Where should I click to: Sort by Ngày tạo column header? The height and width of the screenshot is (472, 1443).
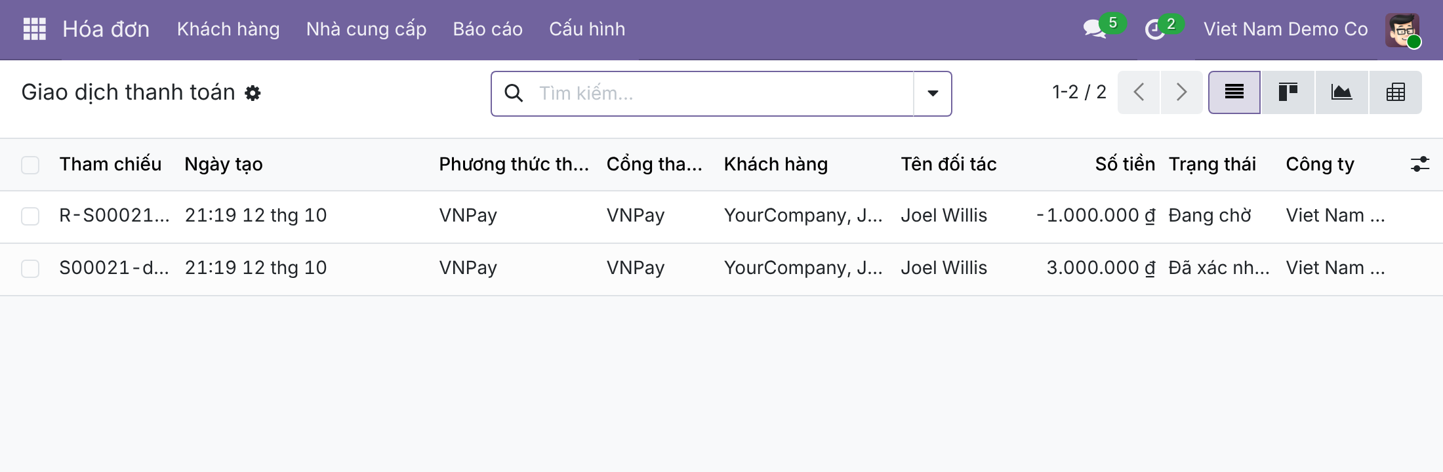224,164
